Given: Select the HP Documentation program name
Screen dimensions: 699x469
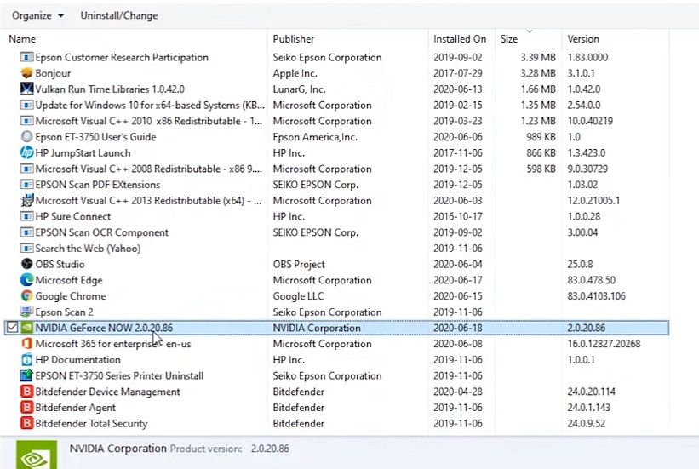Looking at the screenshot, I should 77,360.
